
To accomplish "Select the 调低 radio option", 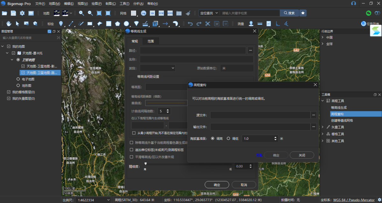I will 228,139.
